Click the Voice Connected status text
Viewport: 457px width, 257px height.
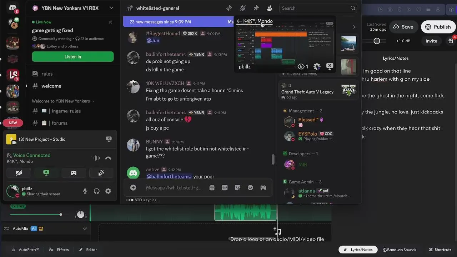pos(32,155)
